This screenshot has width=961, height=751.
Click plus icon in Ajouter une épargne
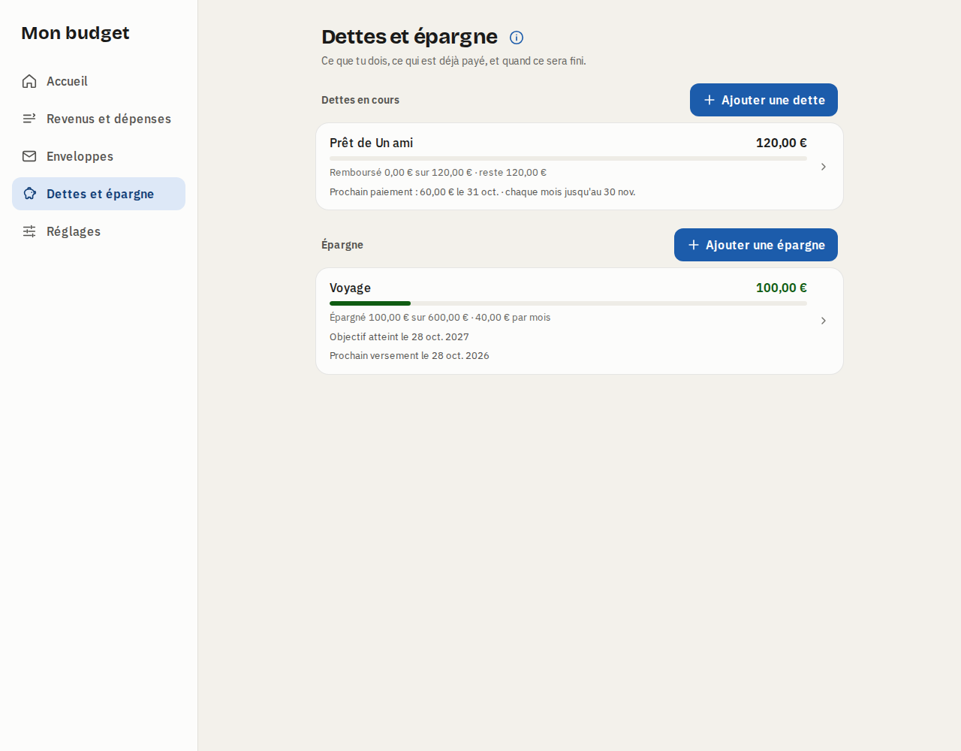click(693, 245)
